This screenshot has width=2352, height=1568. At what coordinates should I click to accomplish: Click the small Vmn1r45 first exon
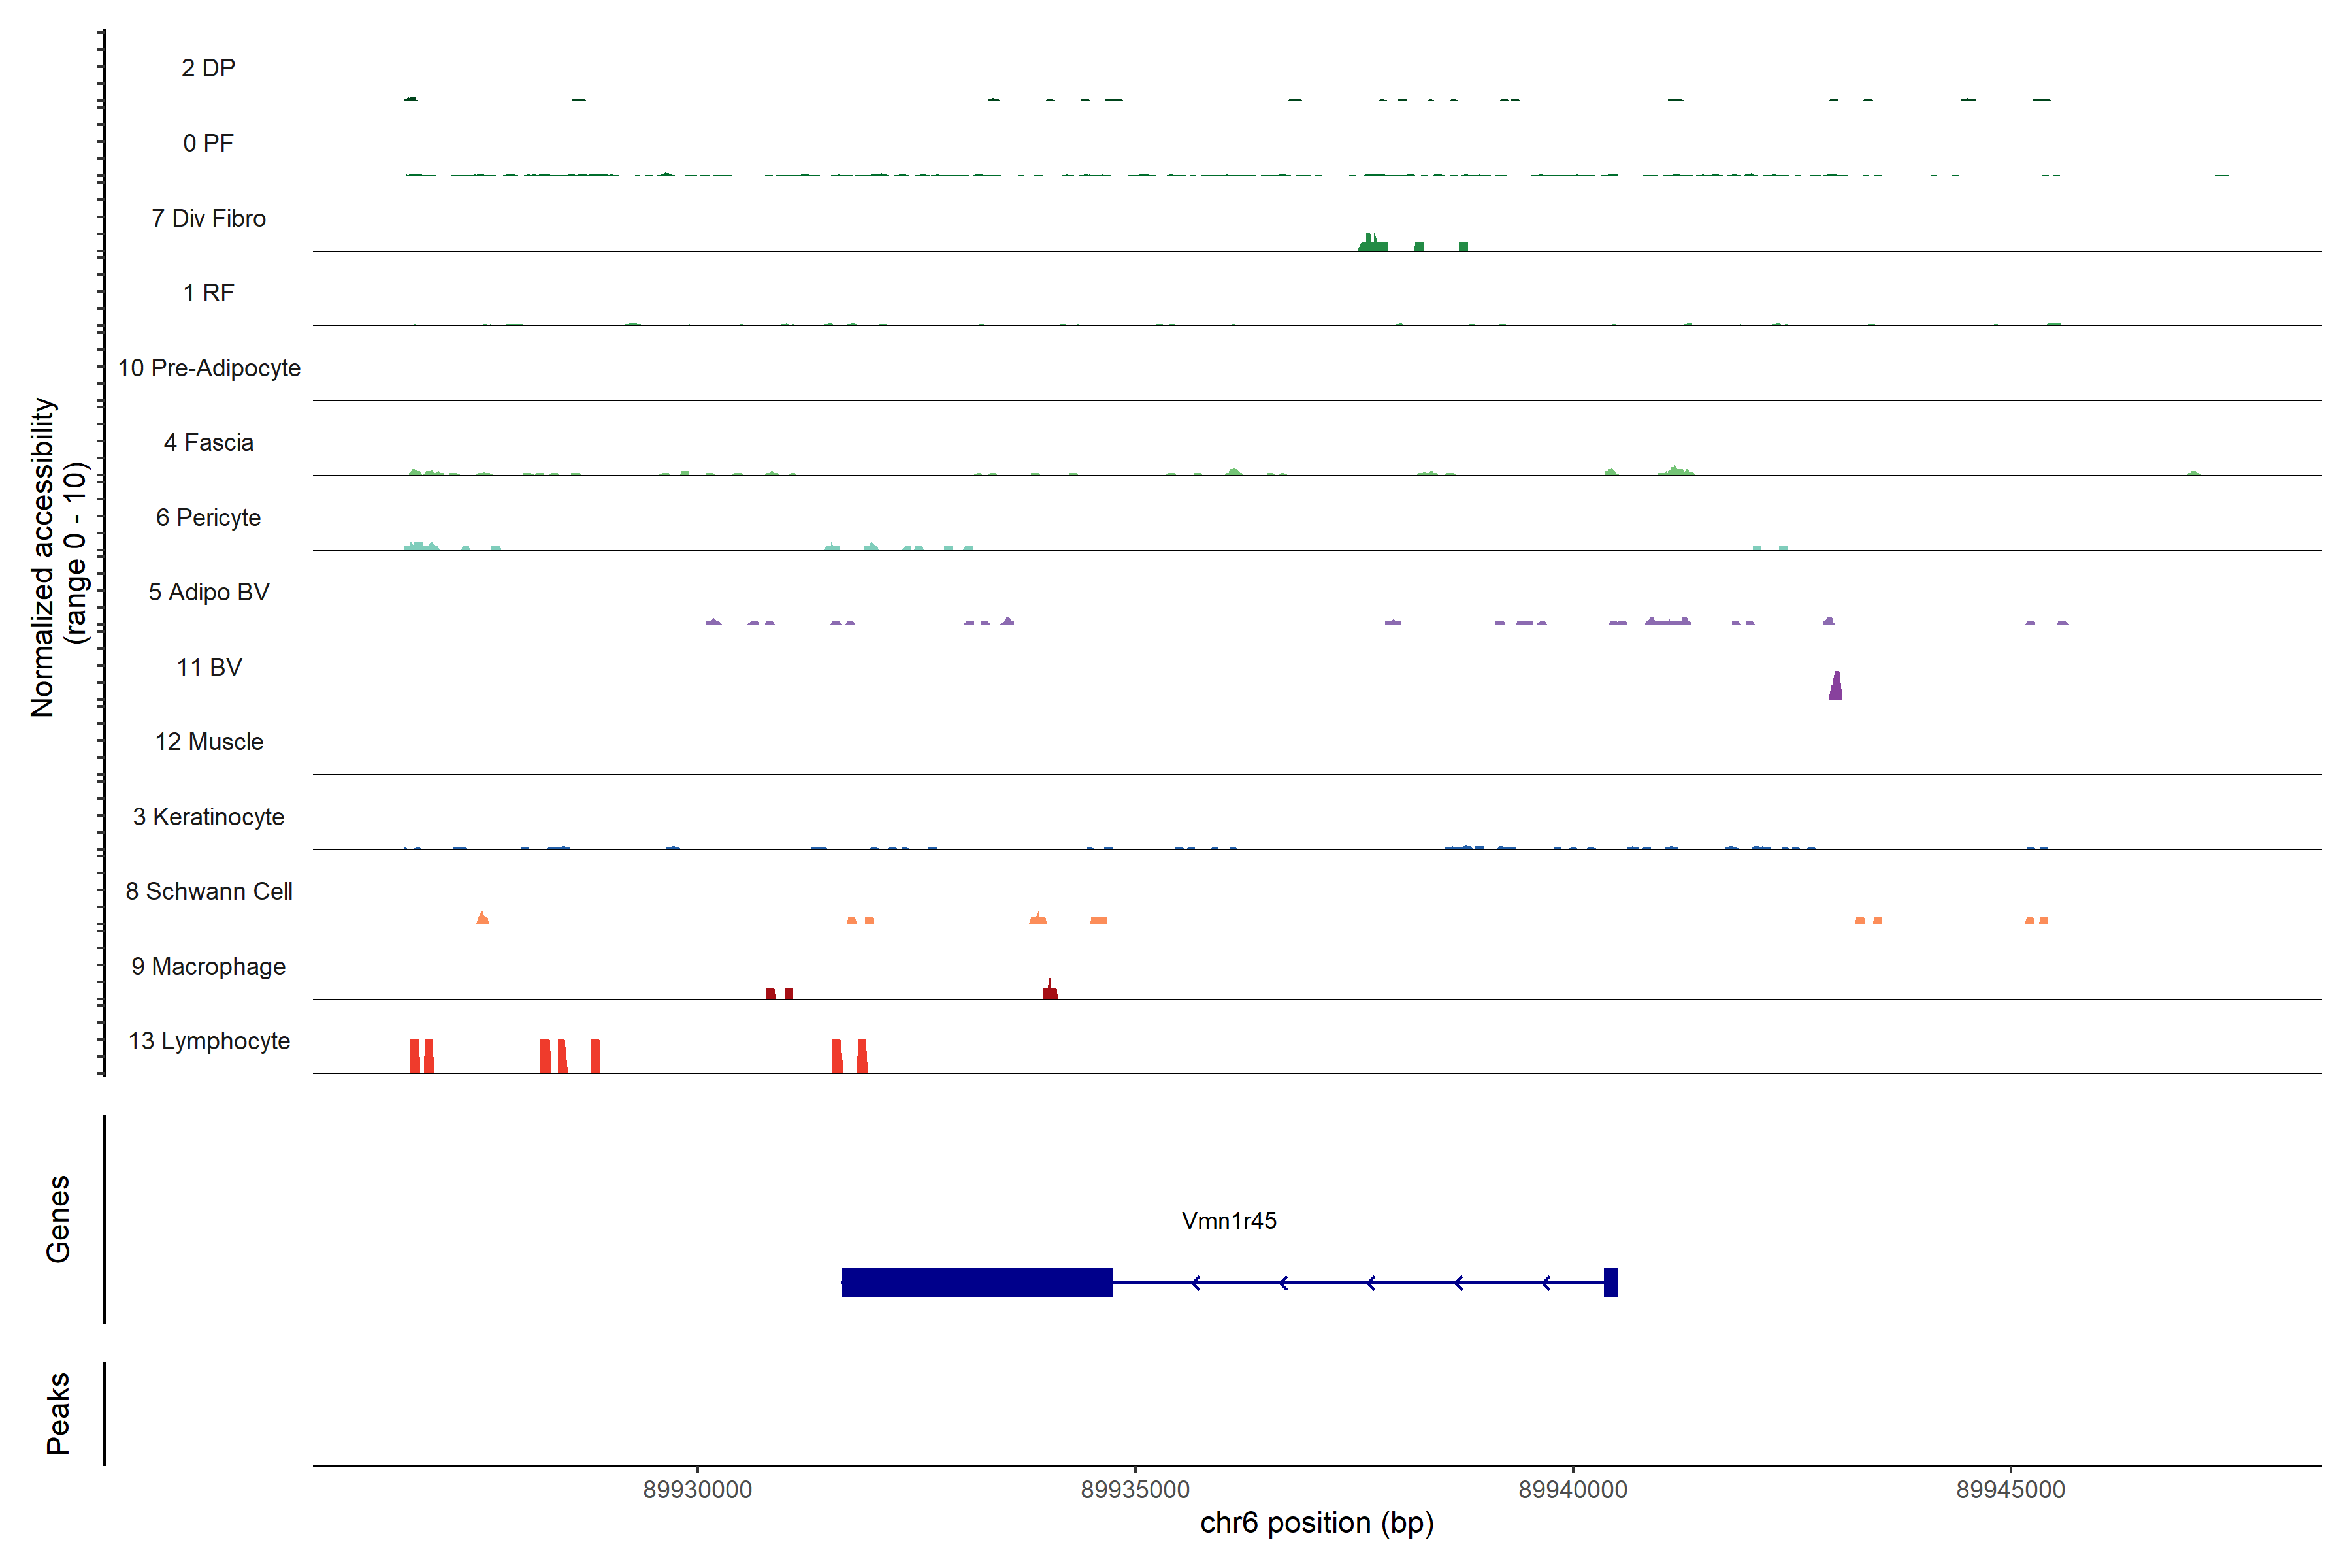pyautogui.click(x=1610, y=1282)
